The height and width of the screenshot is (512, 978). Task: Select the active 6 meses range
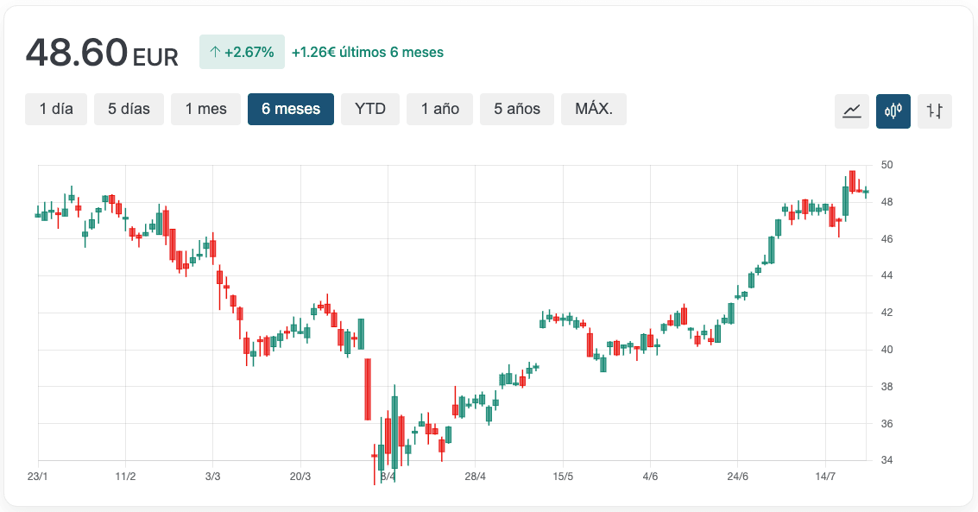(291, 109)
